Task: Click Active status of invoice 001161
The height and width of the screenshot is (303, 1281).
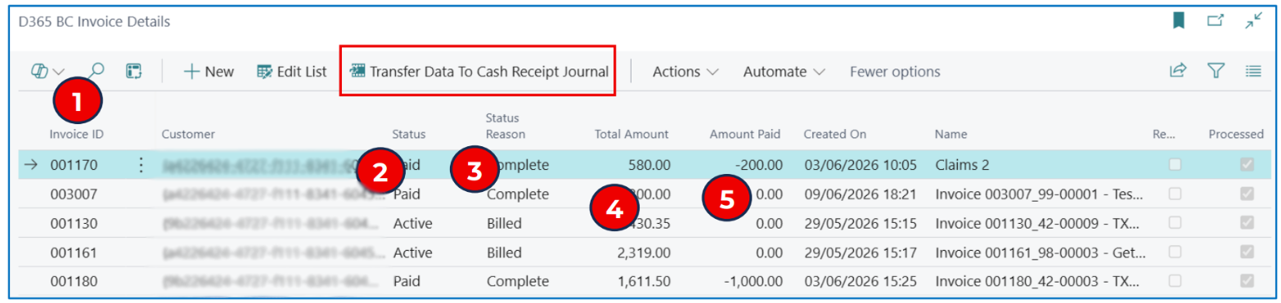Action: coord(413,252)
